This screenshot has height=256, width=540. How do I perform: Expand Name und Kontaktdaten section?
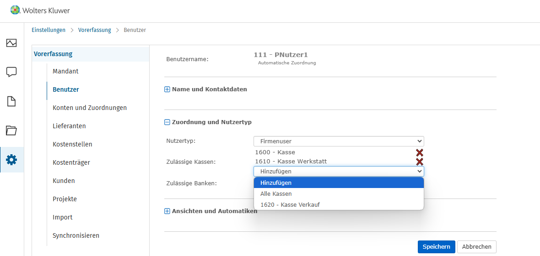click(x=167, y=89)
